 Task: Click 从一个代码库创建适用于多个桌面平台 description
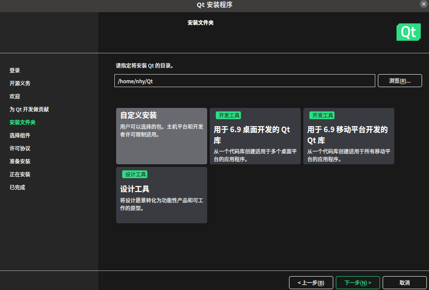pyautogui.click(x=255, y=155)
